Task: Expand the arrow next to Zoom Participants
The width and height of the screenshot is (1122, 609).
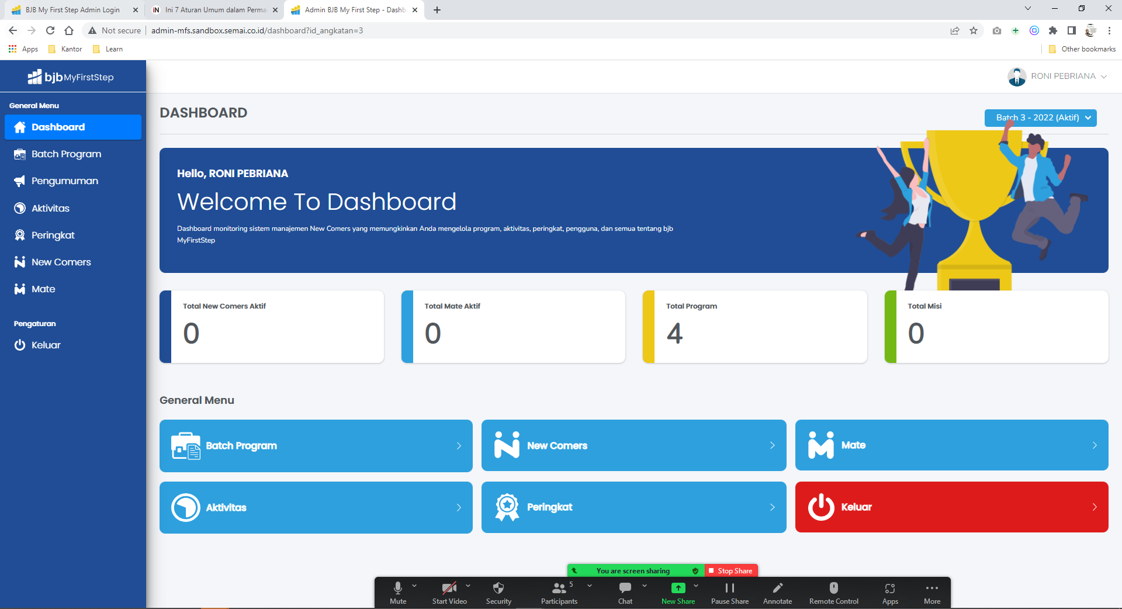Action: tap(590, 586)
